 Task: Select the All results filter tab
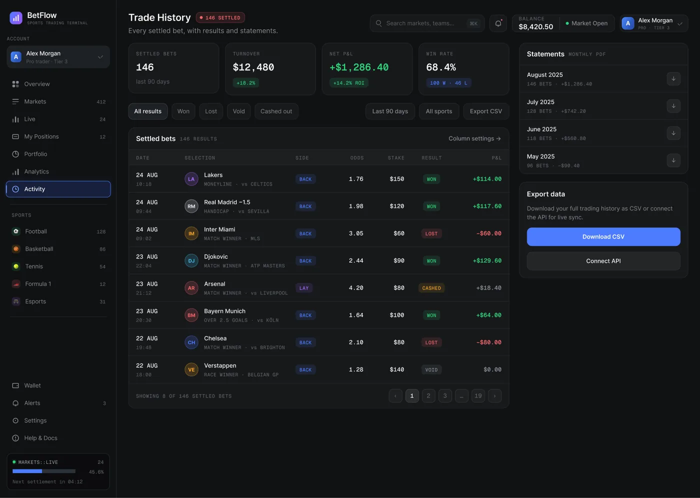(148, 111)
